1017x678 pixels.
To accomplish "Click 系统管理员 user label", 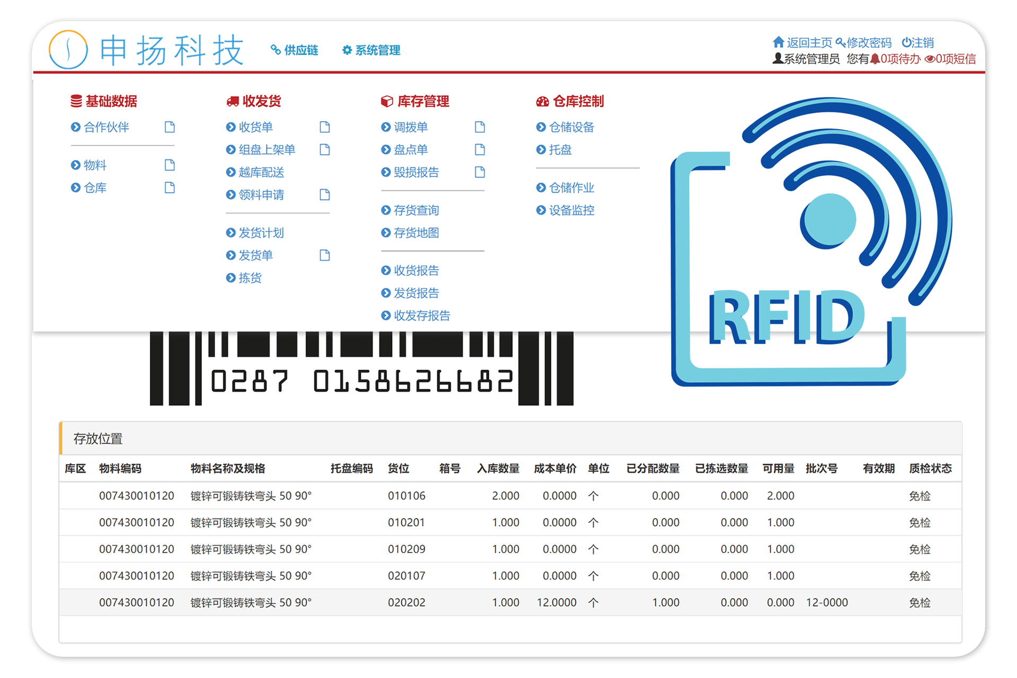I will (806, 59).
